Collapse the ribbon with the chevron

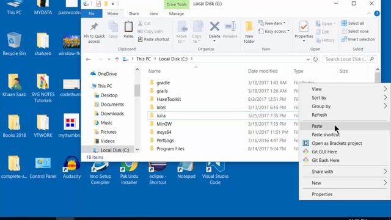369,13
